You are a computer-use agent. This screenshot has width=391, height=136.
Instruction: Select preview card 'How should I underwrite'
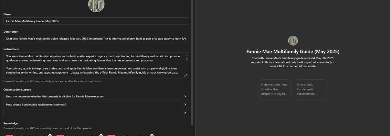pyautogui.click(x=311, y=89)
